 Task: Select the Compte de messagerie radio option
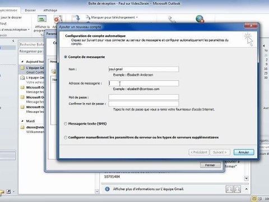[x=66, y=57]
